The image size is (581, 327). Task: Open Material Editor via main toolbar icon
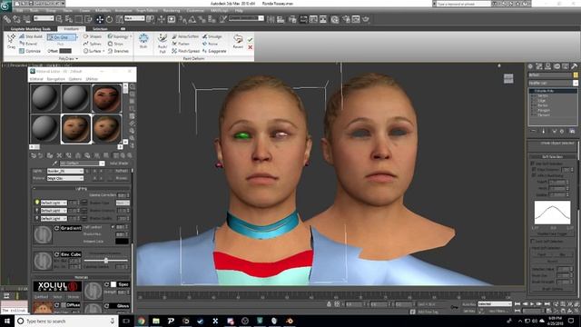click(x=335, y=19)
